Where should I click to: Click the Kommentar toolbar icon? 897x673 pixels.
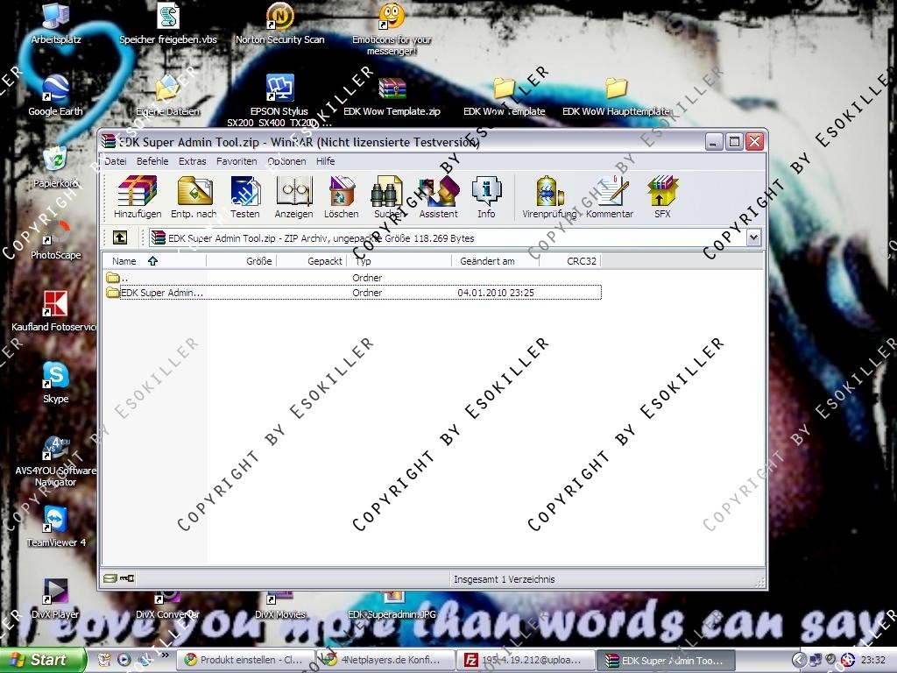(x=610, y=197)
